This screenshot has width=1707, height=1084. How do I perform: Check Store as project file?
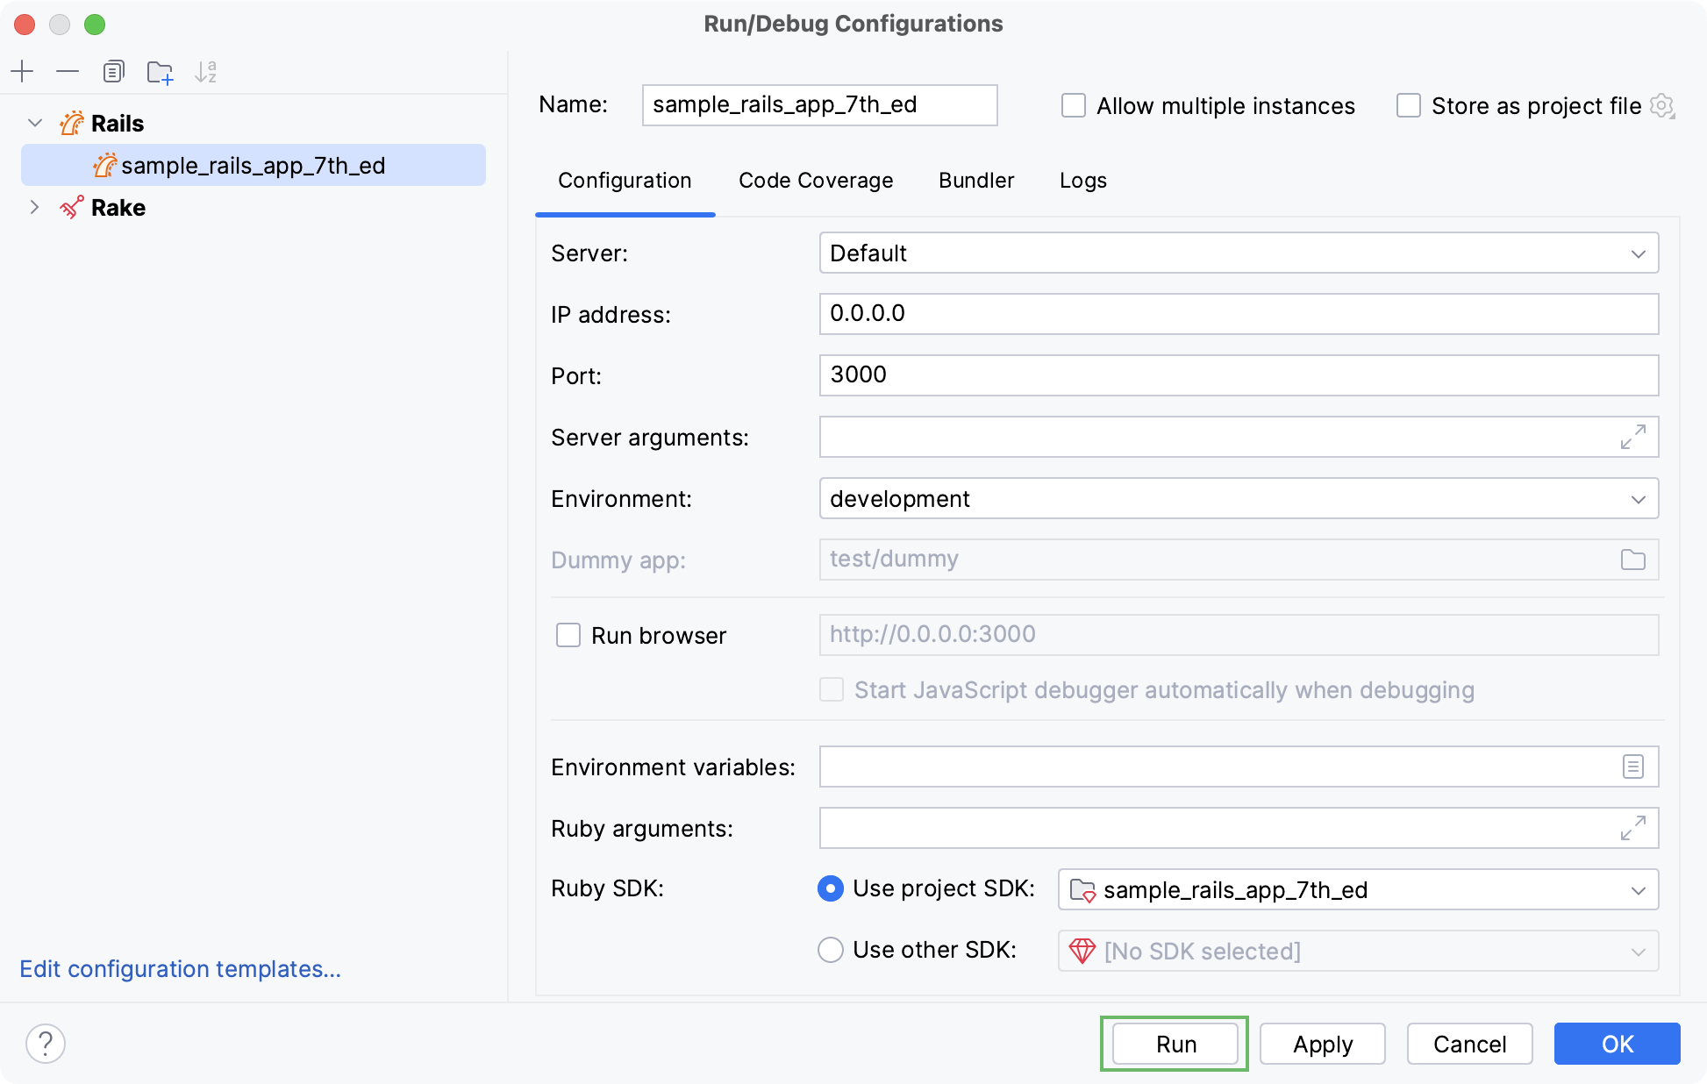tap(1409, 105)
